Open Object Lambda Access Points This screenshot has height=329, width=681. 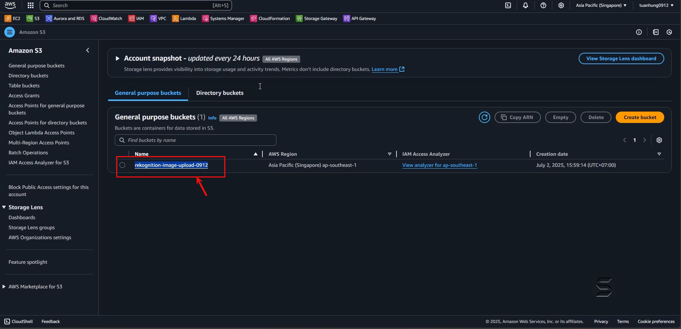[x=41, y=133]
